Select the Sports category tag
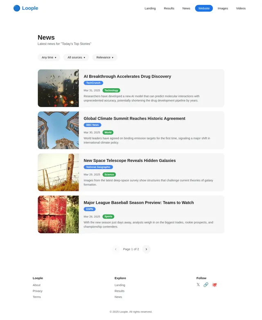The image size is (262, 320). (108, 217)
